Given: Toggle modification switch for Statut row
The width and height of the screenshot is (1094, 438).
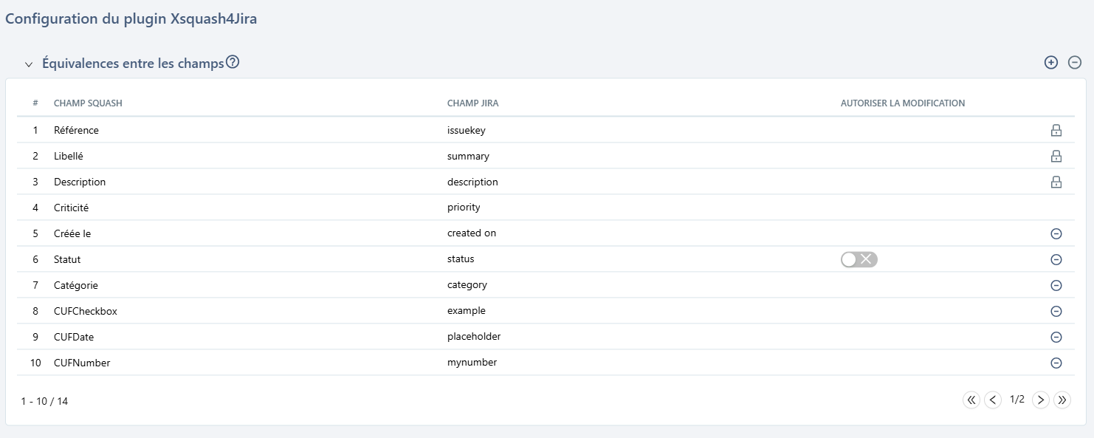Looking at the screenshot, I should 859,259.
